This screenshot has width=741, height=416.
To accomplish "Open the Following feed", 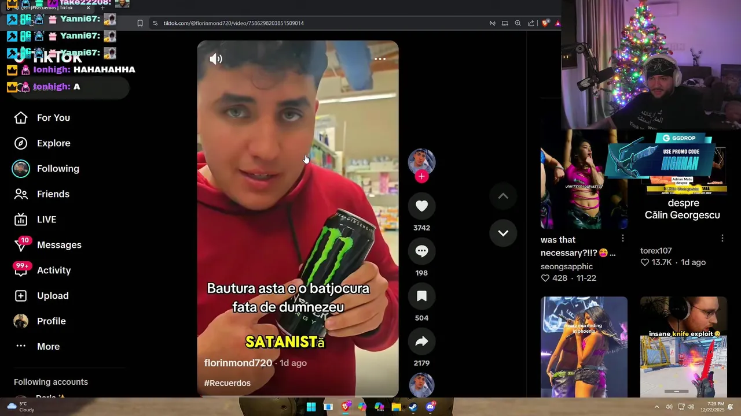I will pyautogui.click(x=58, y=169).
